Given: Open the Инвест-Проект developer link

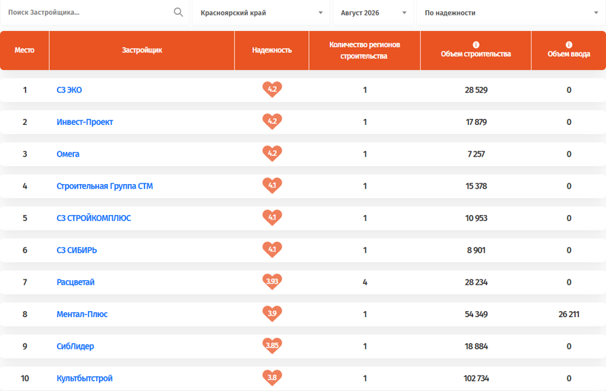Looking at the screenshot, I should (85, 122).
